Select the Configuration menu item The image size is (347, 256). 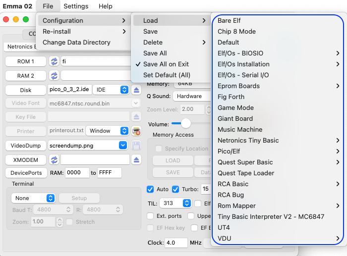tap(84, 21)
